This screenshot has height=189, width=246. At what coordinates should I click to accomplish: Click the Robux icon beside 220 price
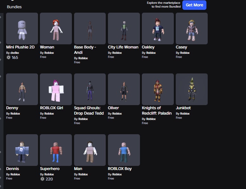(42, 179)
